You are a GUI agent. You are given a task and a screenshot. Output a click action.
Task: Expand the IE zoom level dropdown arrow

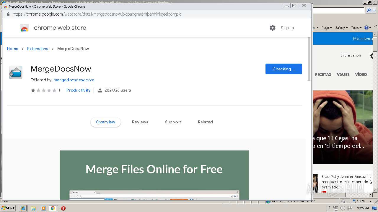click(371, 201)
